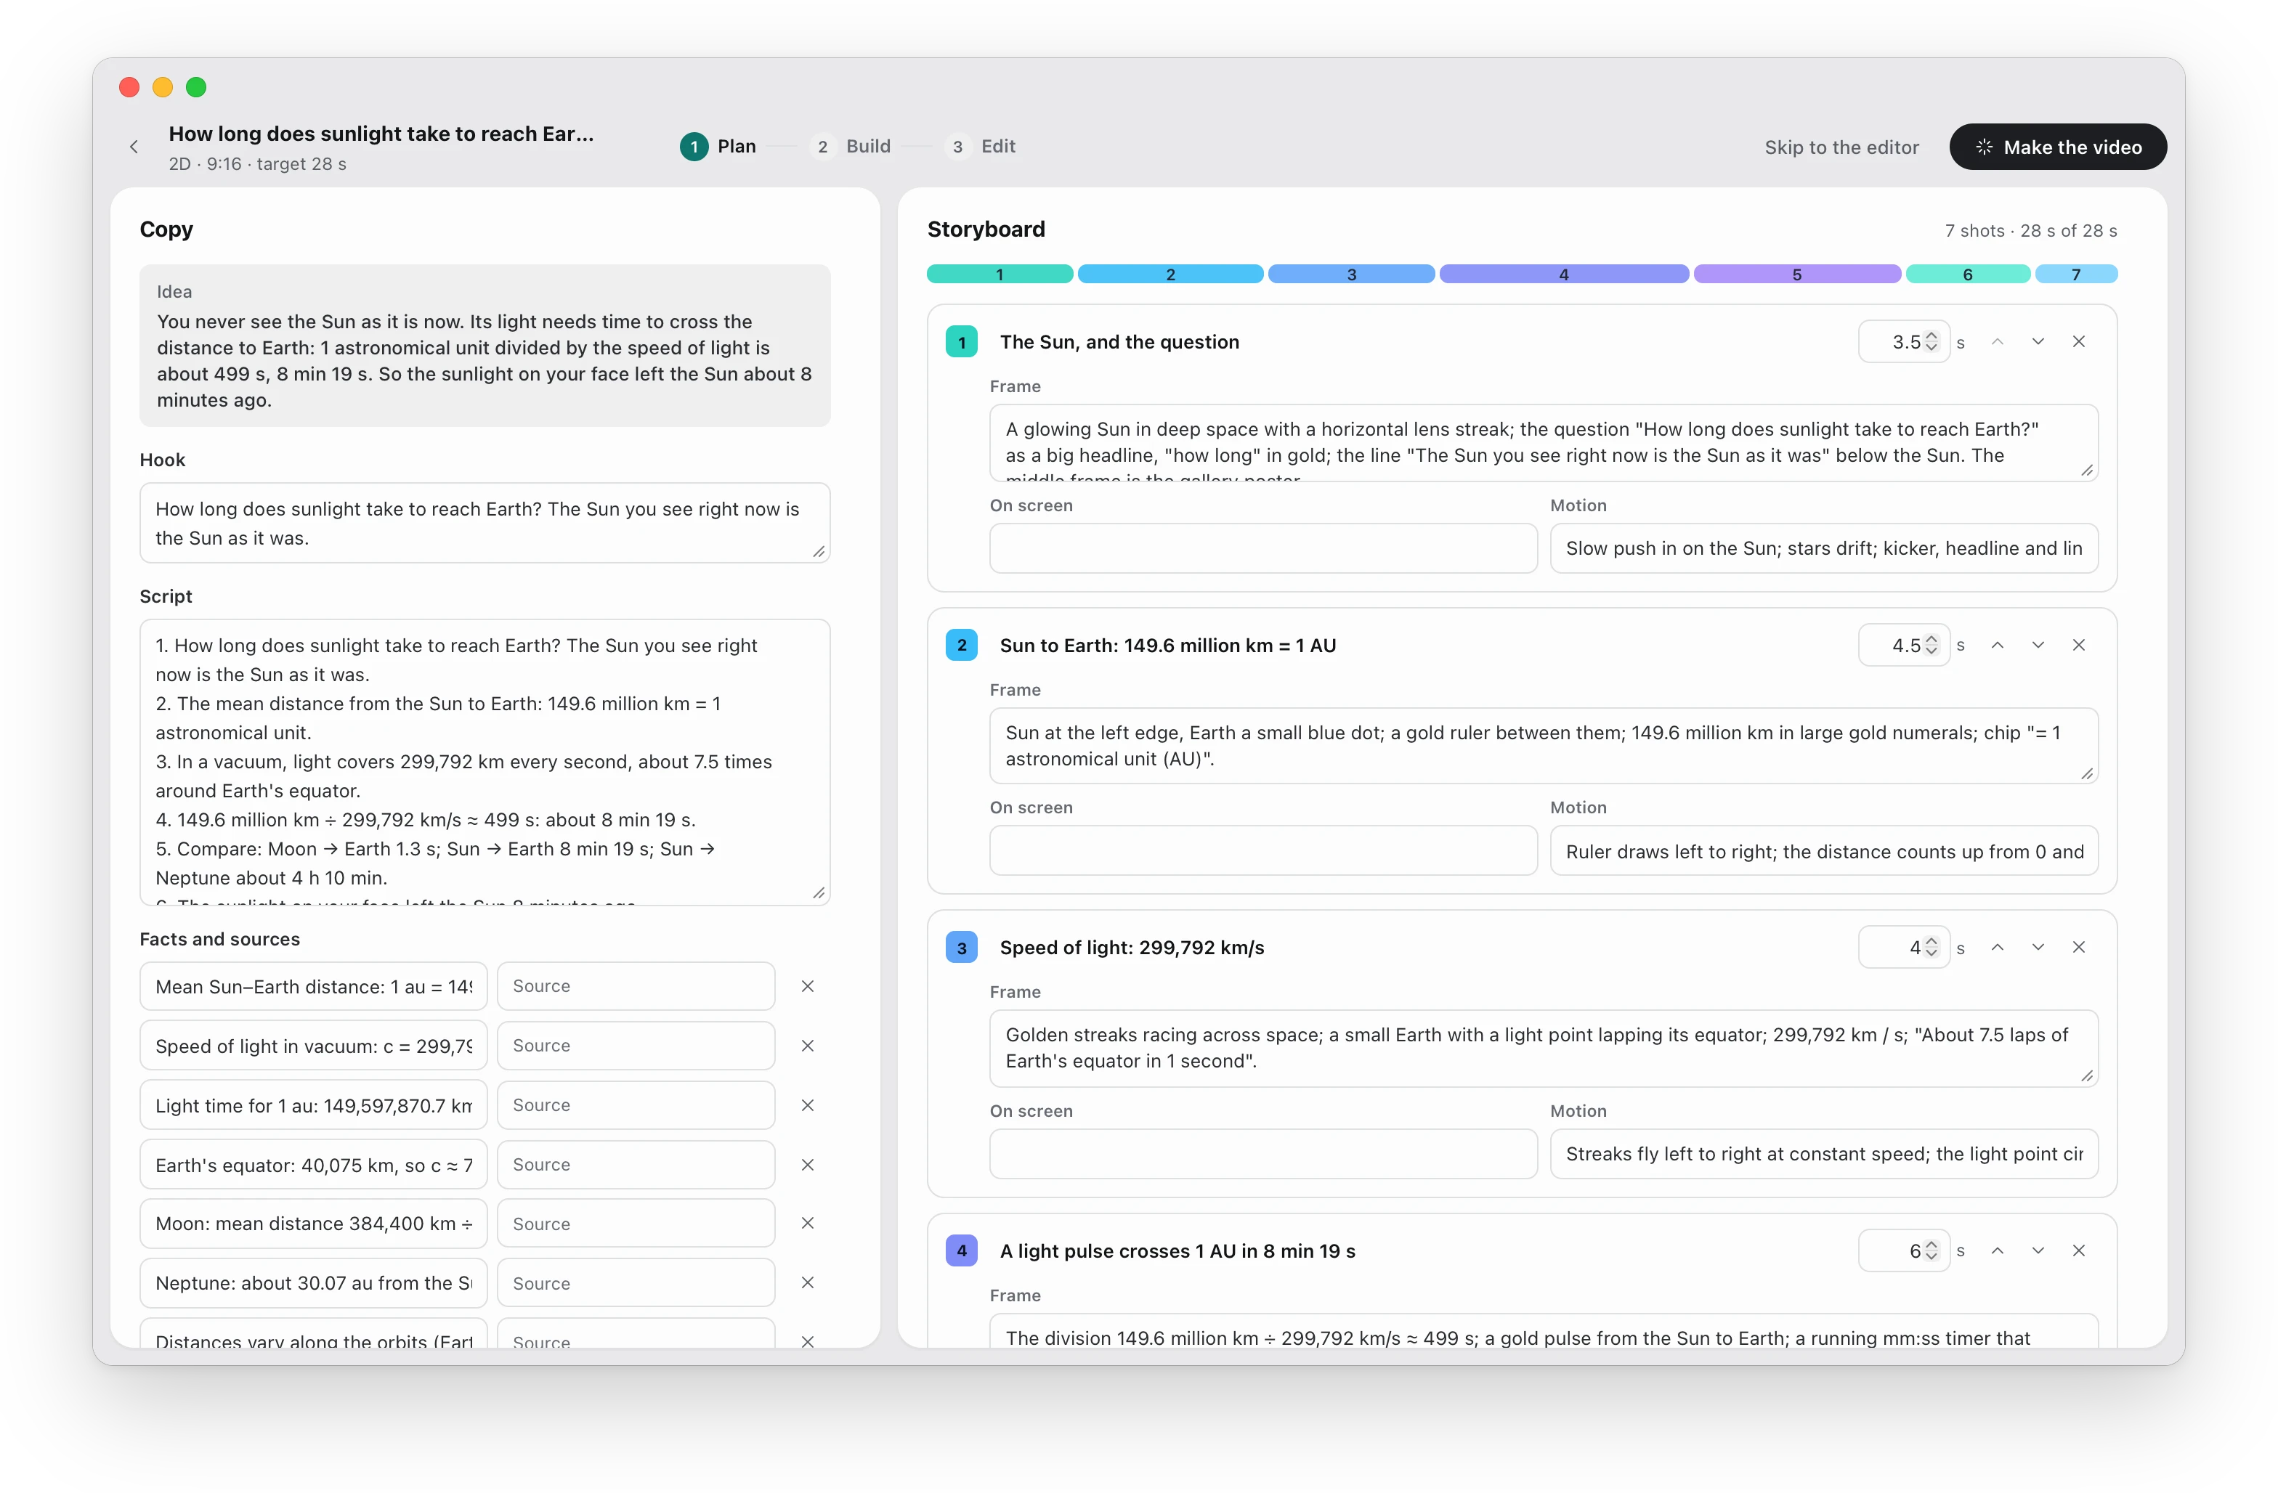The width and height of the screenshot is (2278, 1493).
Task: Click the Source field for Earth's equator fact
Action: click(636, 1165)
